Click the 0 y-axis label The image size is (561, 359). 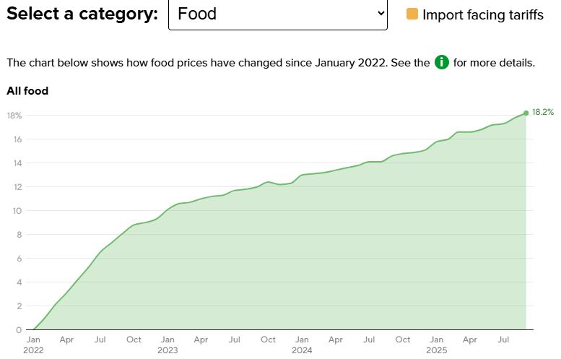(19, 330)
